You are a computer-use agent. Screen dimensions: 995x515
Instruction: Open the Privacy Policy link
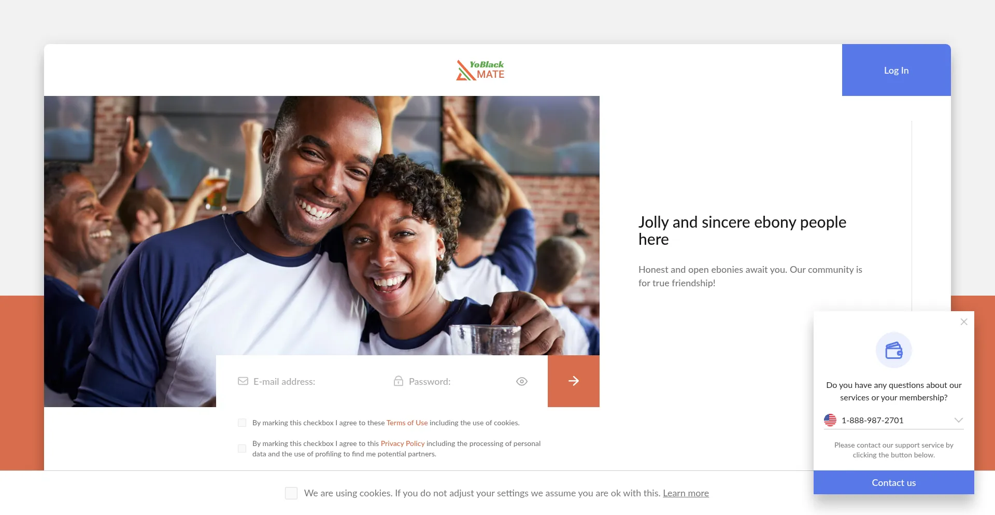(403, 443)
